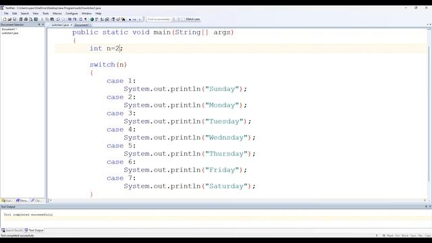
Task: Click the Find magnifier icon
Action: click(113, 20)
